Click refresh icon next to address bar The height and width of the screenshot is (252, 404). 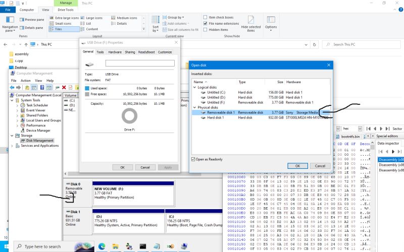pos(314,44)
